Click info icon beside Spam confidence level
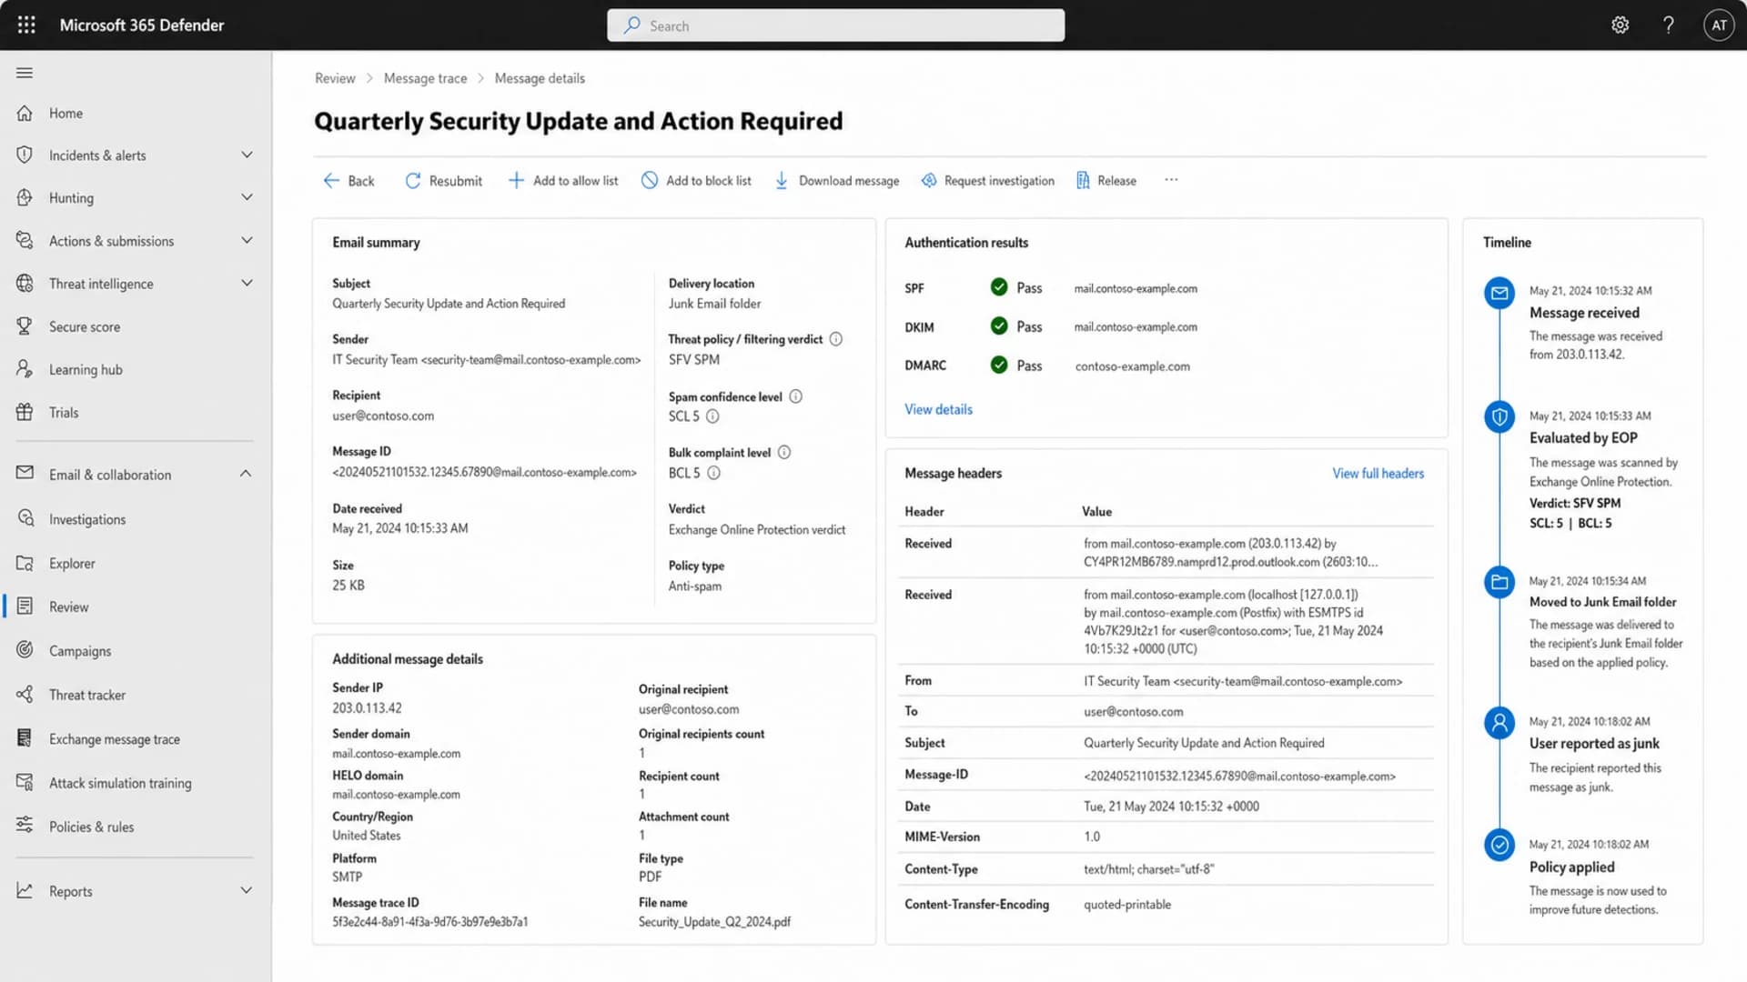 795,396
